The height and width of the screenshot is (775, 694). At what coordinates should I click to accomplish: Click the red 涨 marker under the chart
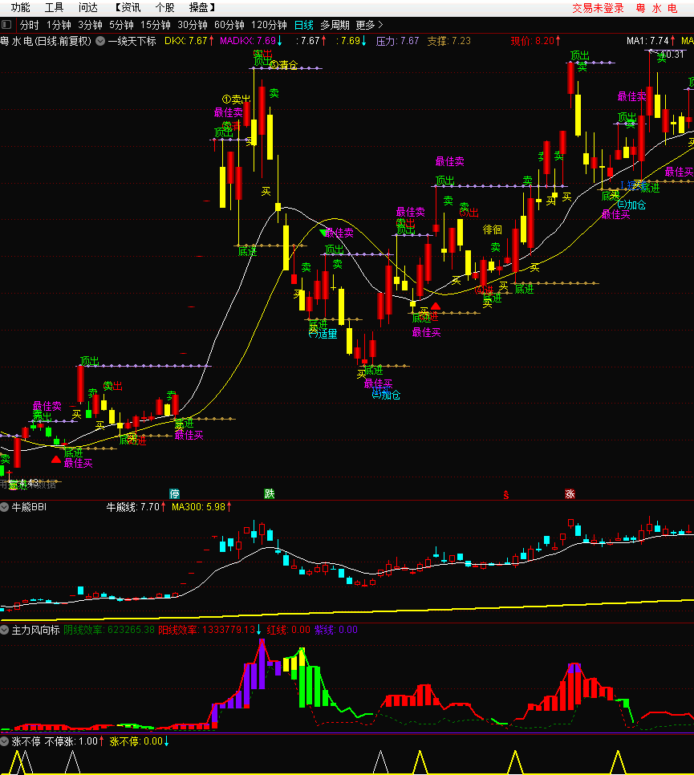click(570, 493)
